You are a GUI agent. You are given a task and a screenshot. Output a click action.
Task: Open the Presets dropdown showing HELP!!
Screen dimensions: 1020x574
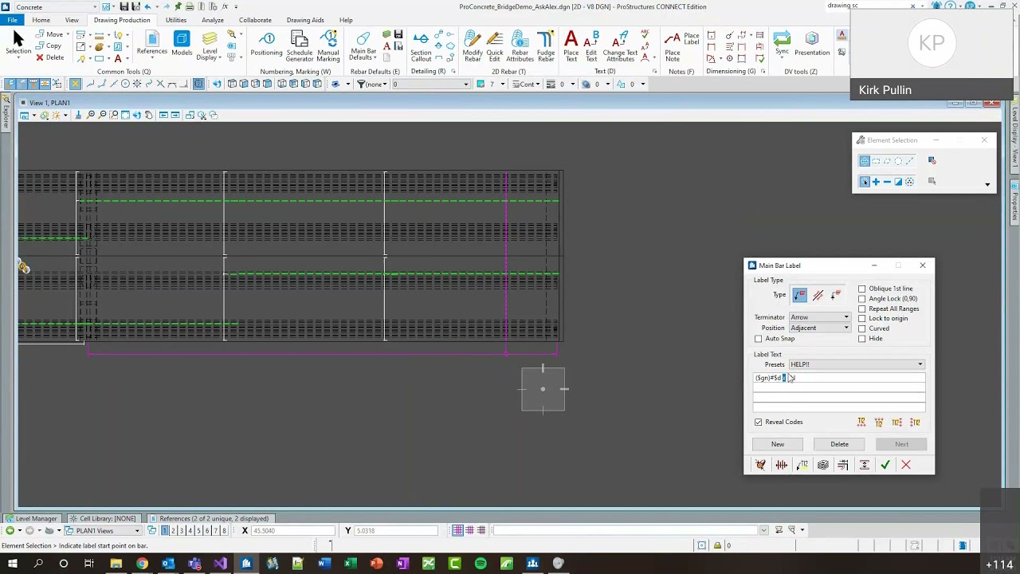point(857,364)
